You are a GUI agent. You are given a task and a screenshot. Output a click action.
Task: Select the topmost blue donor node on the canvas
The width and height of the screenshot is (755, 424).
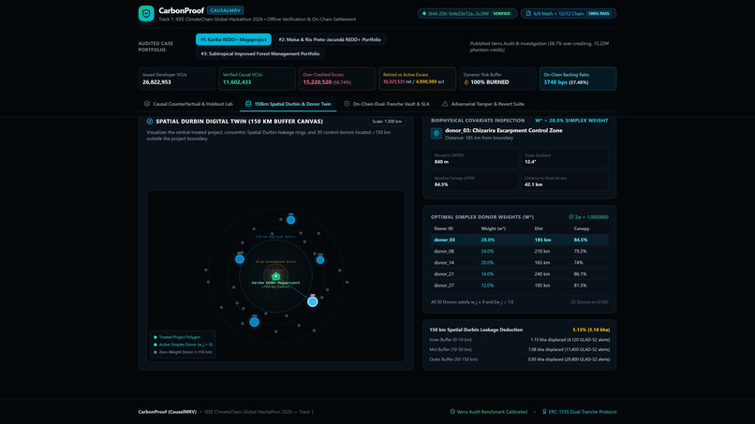pyautogui.click(x=290, y=220)
